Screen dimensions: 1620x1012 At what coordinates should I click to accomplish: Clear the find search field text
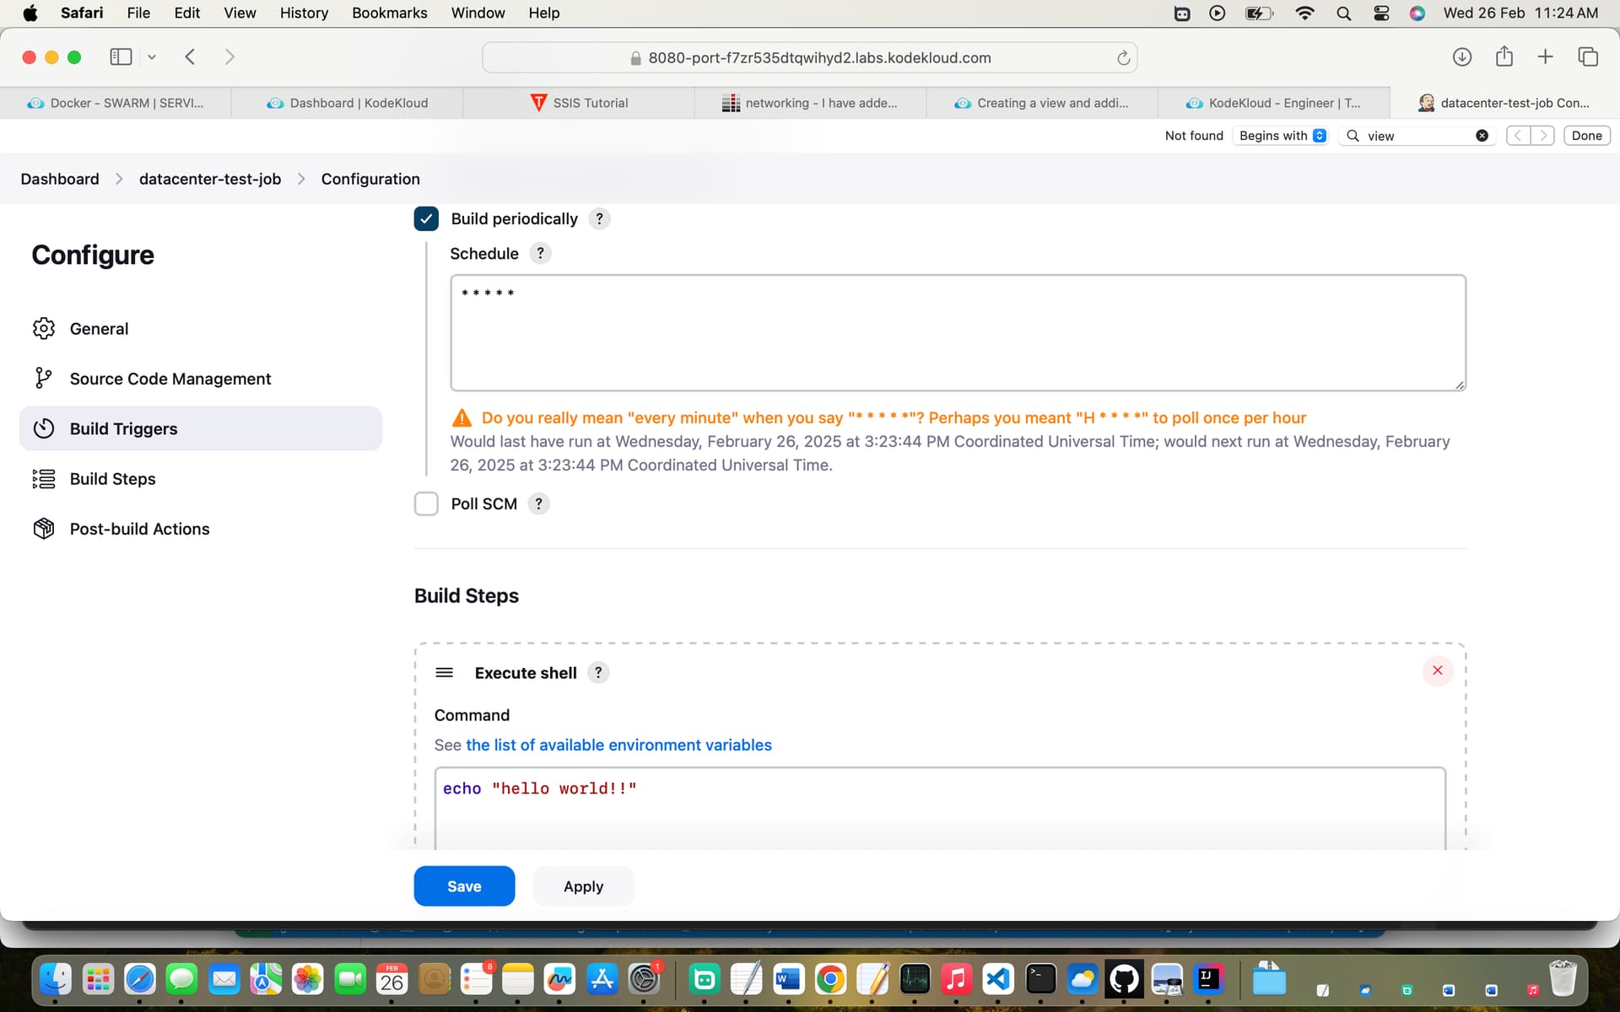(1482, 136)
